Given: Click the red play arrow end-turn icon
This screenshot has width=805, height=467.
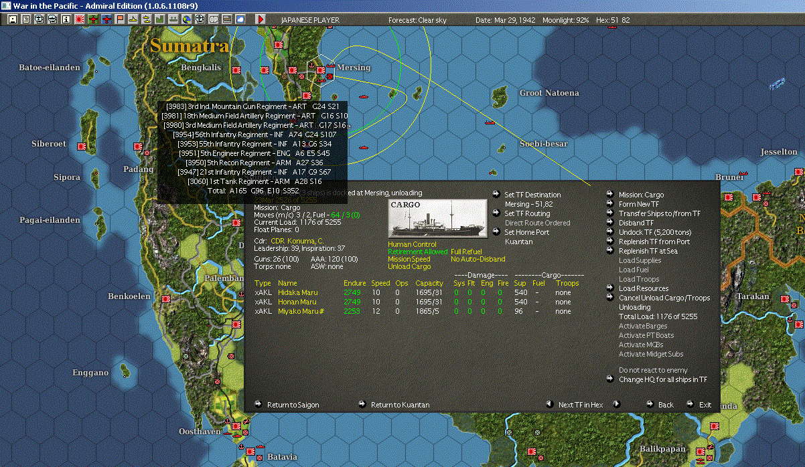Looking at the screenshot, I should pyautogui.click(x=261, y=19).
